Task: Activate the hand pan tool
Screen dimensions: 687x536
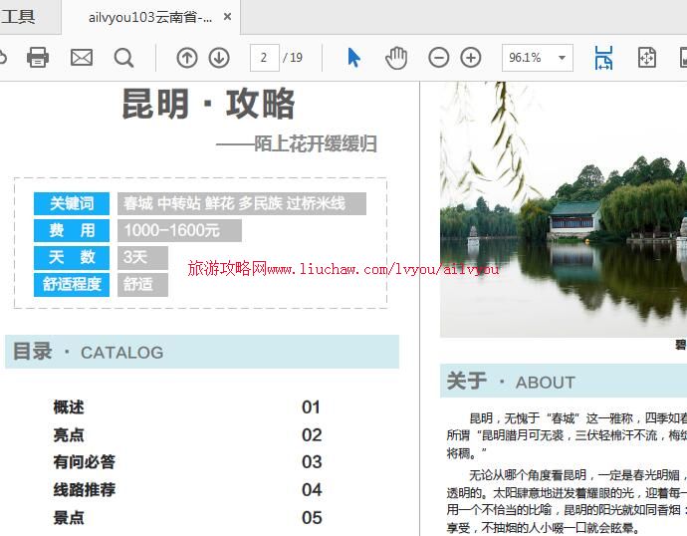Action: pyautogui.click(x=396, y=58)
